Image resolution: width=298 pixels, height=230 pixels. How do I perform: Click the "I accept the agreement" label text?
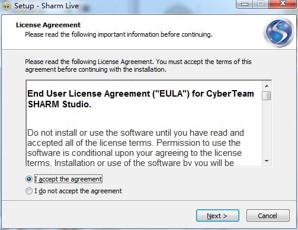(x=68, y=179)
